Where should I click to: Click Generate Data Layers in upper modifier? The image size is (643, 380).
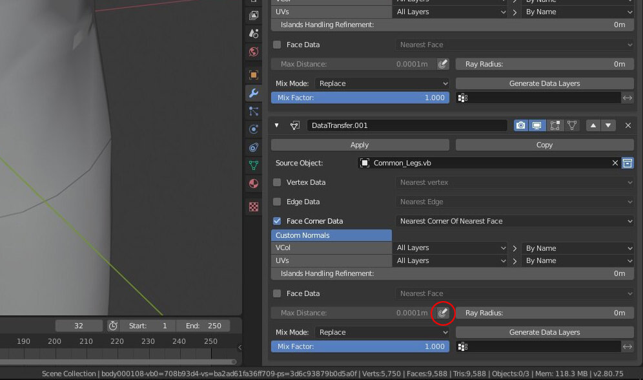click(x=545, y=83)
